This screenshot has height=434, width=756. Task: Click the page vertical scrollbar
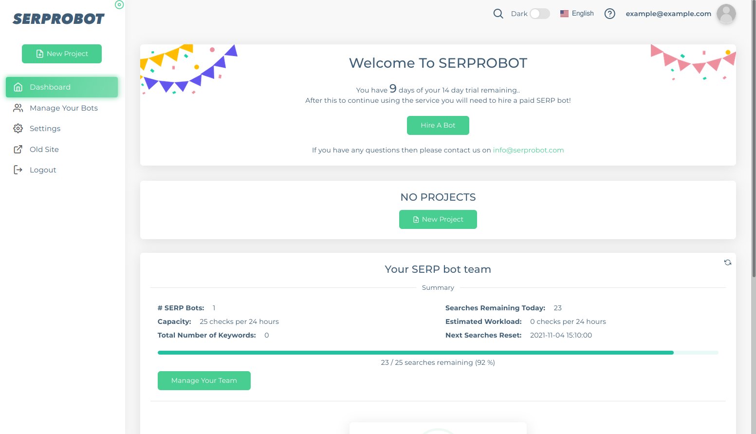(754, 139)
